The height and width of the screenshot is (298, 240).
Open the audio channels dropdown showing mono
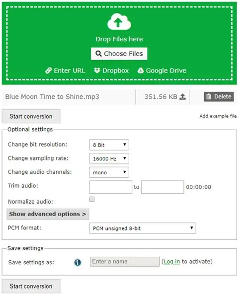click(109, 172)
